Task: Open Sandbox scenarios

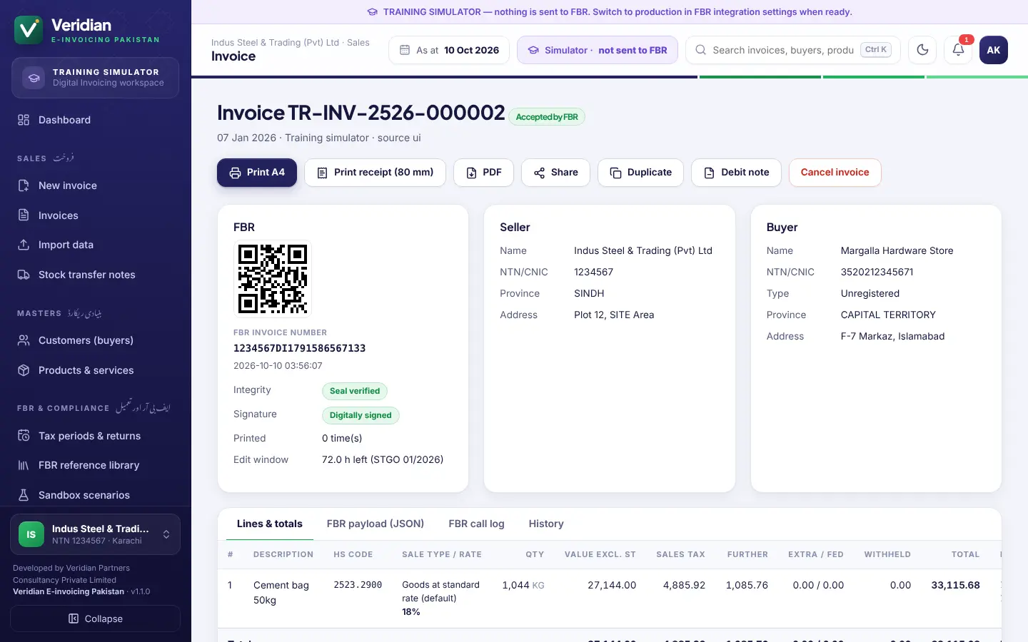Action: click(96, 495)
